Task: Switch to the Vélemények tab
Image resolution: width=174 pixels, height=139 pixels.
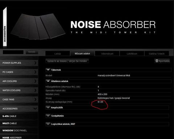Action: (107, 54)
